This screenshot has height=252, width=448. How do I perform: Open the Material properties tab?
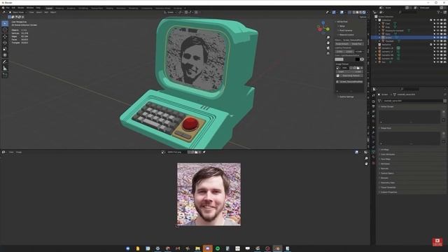(x=373, y=157)
